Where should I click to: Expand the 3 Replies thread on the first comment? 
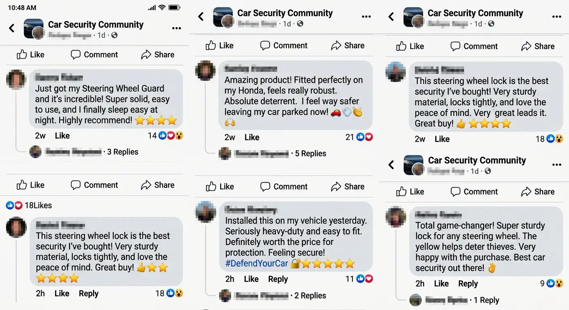click(x=122, y=151)
